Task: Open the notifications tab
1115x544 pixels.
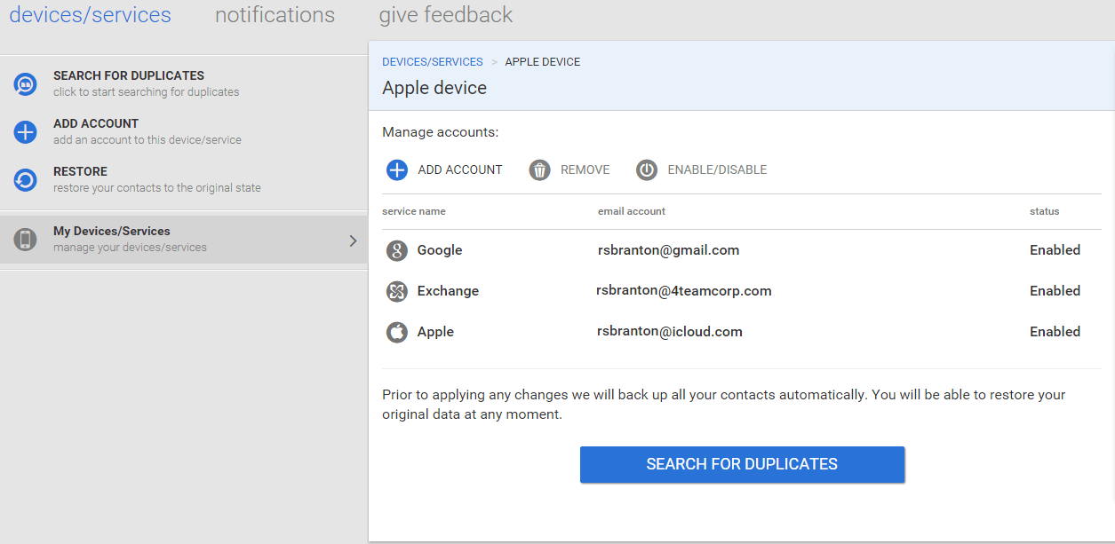Action: [275, 15]
